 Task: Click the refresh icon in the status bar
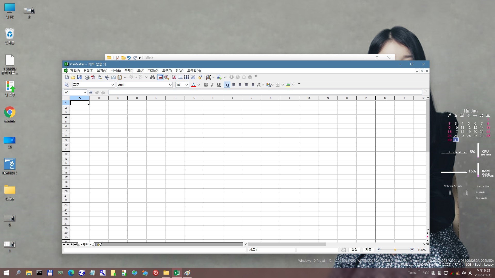pos(343,250)
